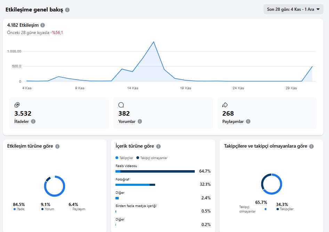329x232 pixels.
Task: Click the Reels videosu bar
Action: coord(155,172)
